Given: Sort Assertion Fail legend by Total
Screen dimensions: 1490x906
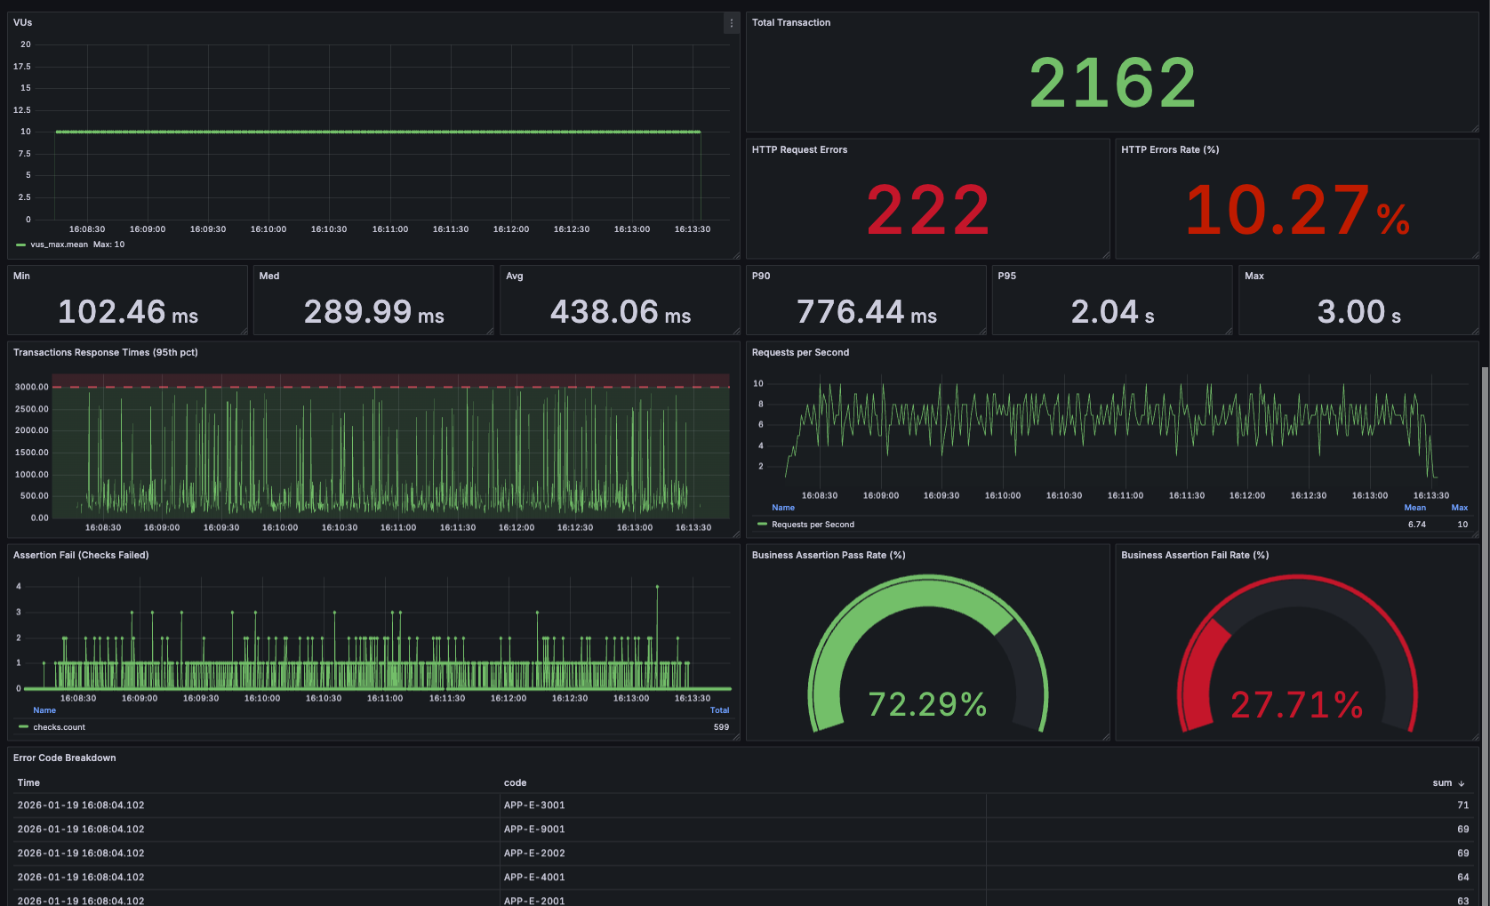Looking at the screenshot, I should click(719, 710).
